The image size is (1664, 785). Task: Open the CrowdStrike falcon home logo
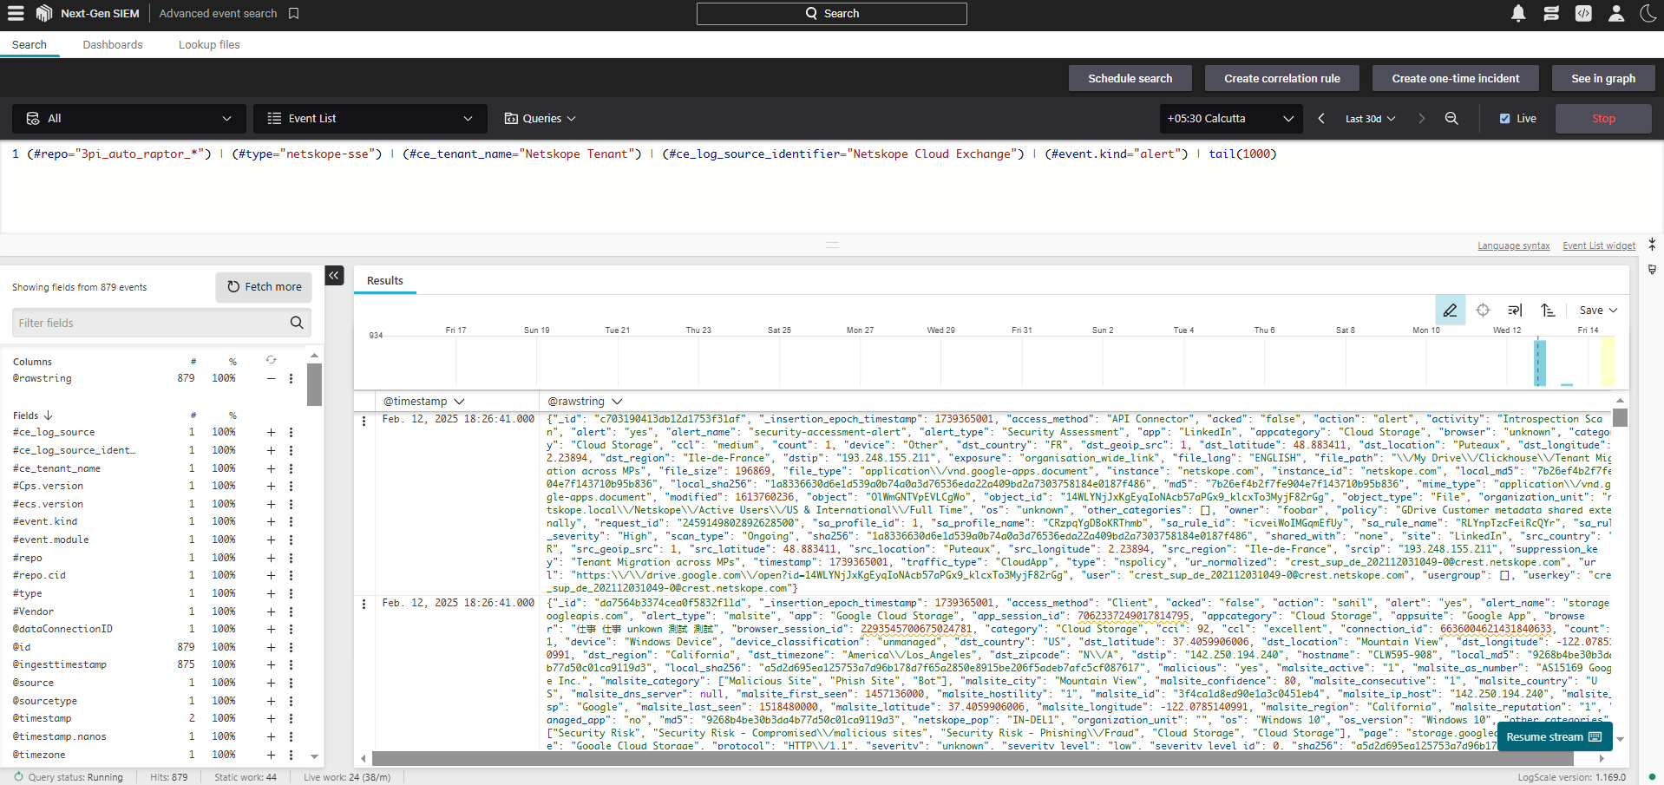[x=44, y=13]
